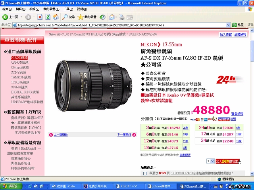The width and height of the screenshot is (254, 190).
Task: Switch to NIKON 17-55 taskbar window
Action: pos(129,186)
